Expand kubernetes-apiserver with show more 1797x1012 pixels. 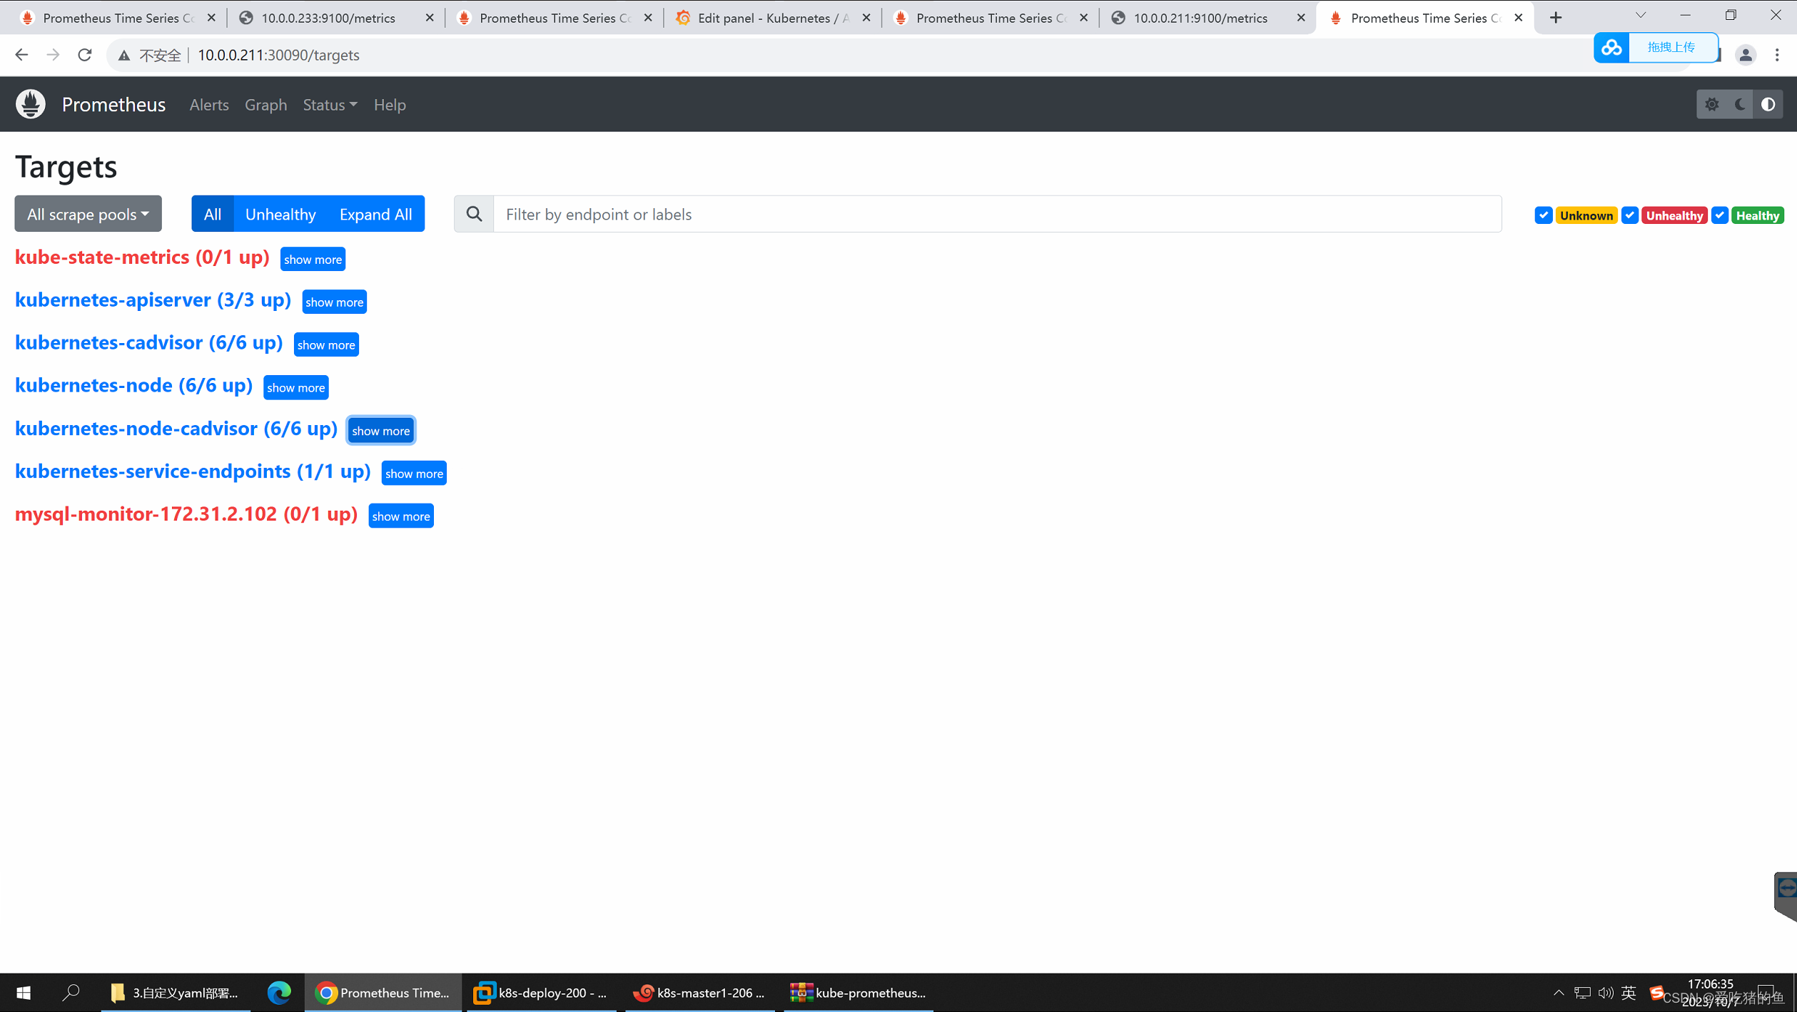(334, 302)
